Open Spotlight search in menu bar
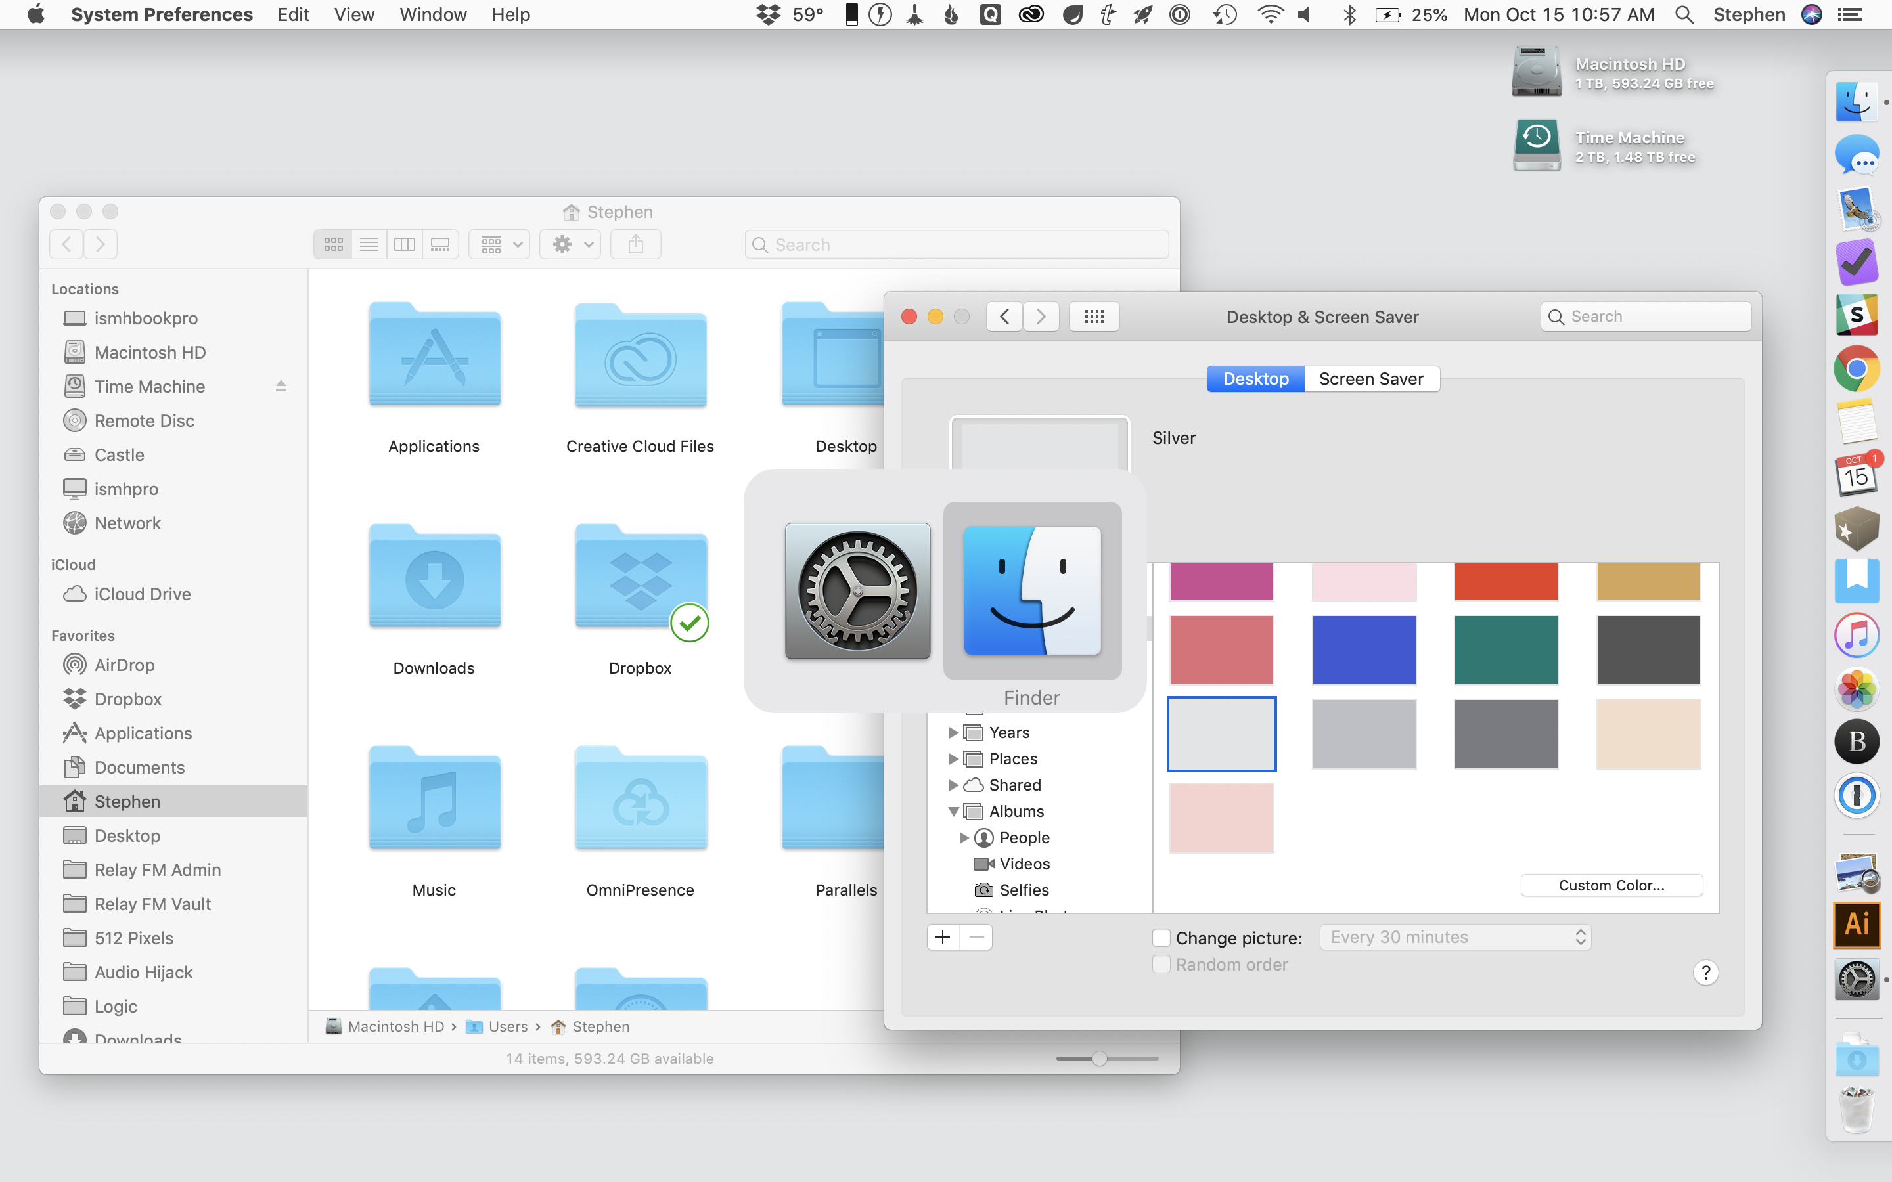This screenshot has width=1892, height=1182. pyautogui.click(x=1685, y=15)
